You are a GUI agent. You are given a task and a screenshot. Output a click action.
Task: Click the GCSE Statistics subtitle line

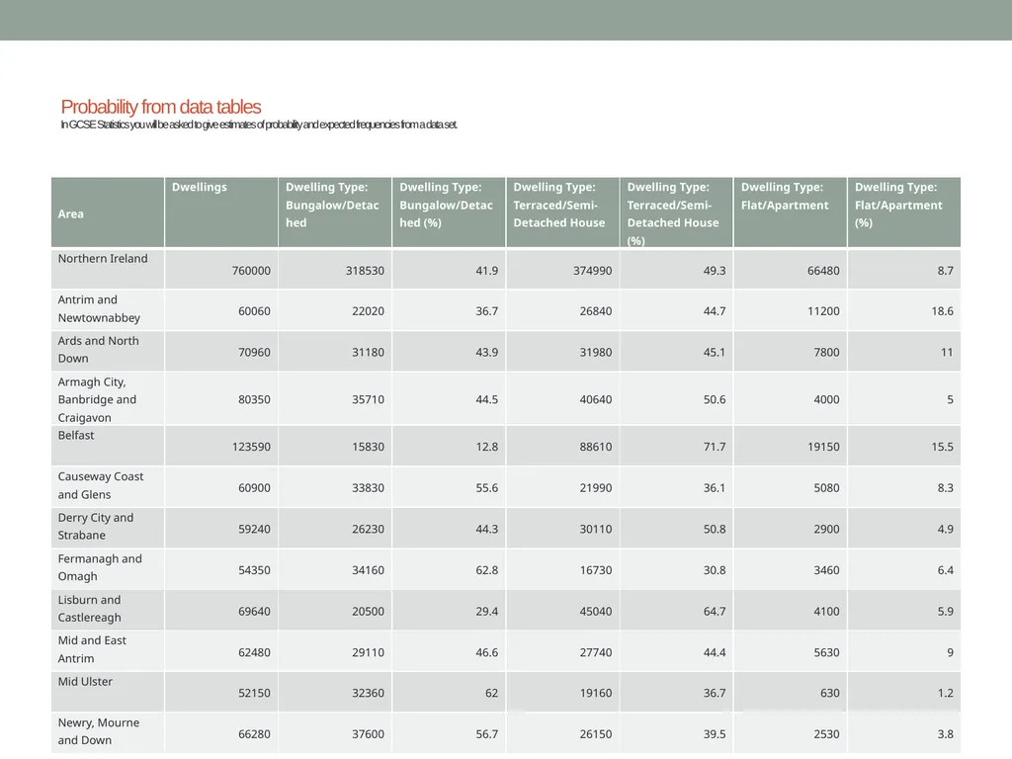click(259, 125)
